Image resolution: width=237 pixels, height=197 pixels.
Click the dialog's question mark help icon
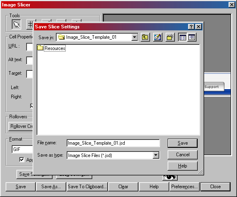point(191,27)
